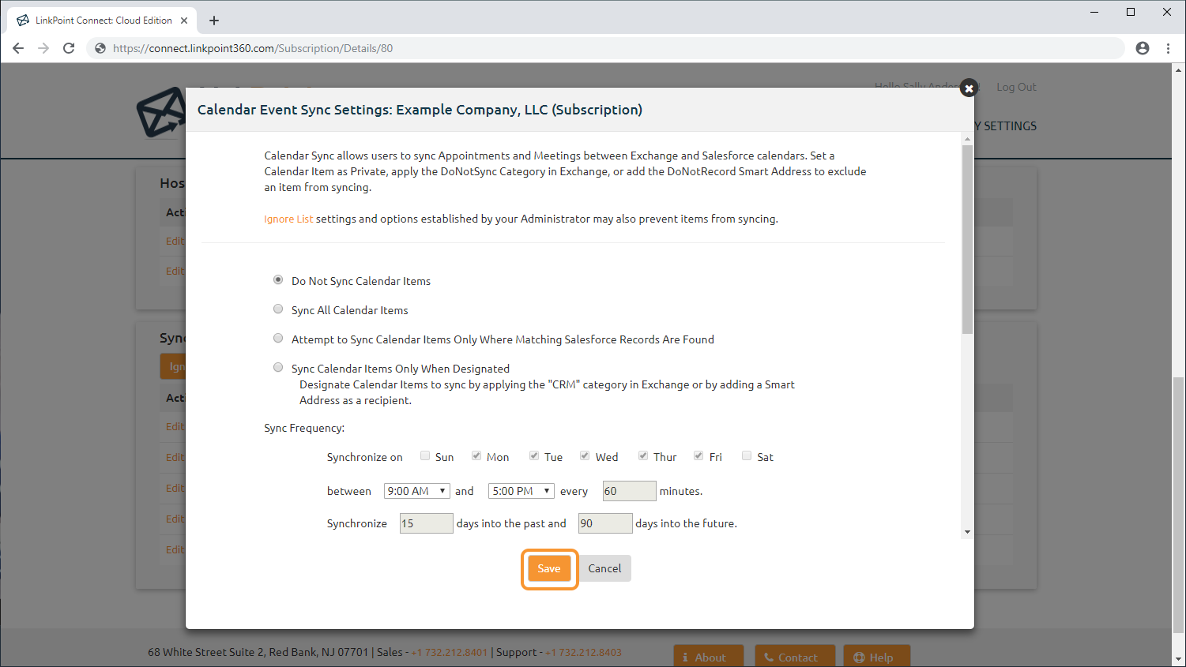Close the Calendar Event Sync Settings dialog

pos(969,88)
